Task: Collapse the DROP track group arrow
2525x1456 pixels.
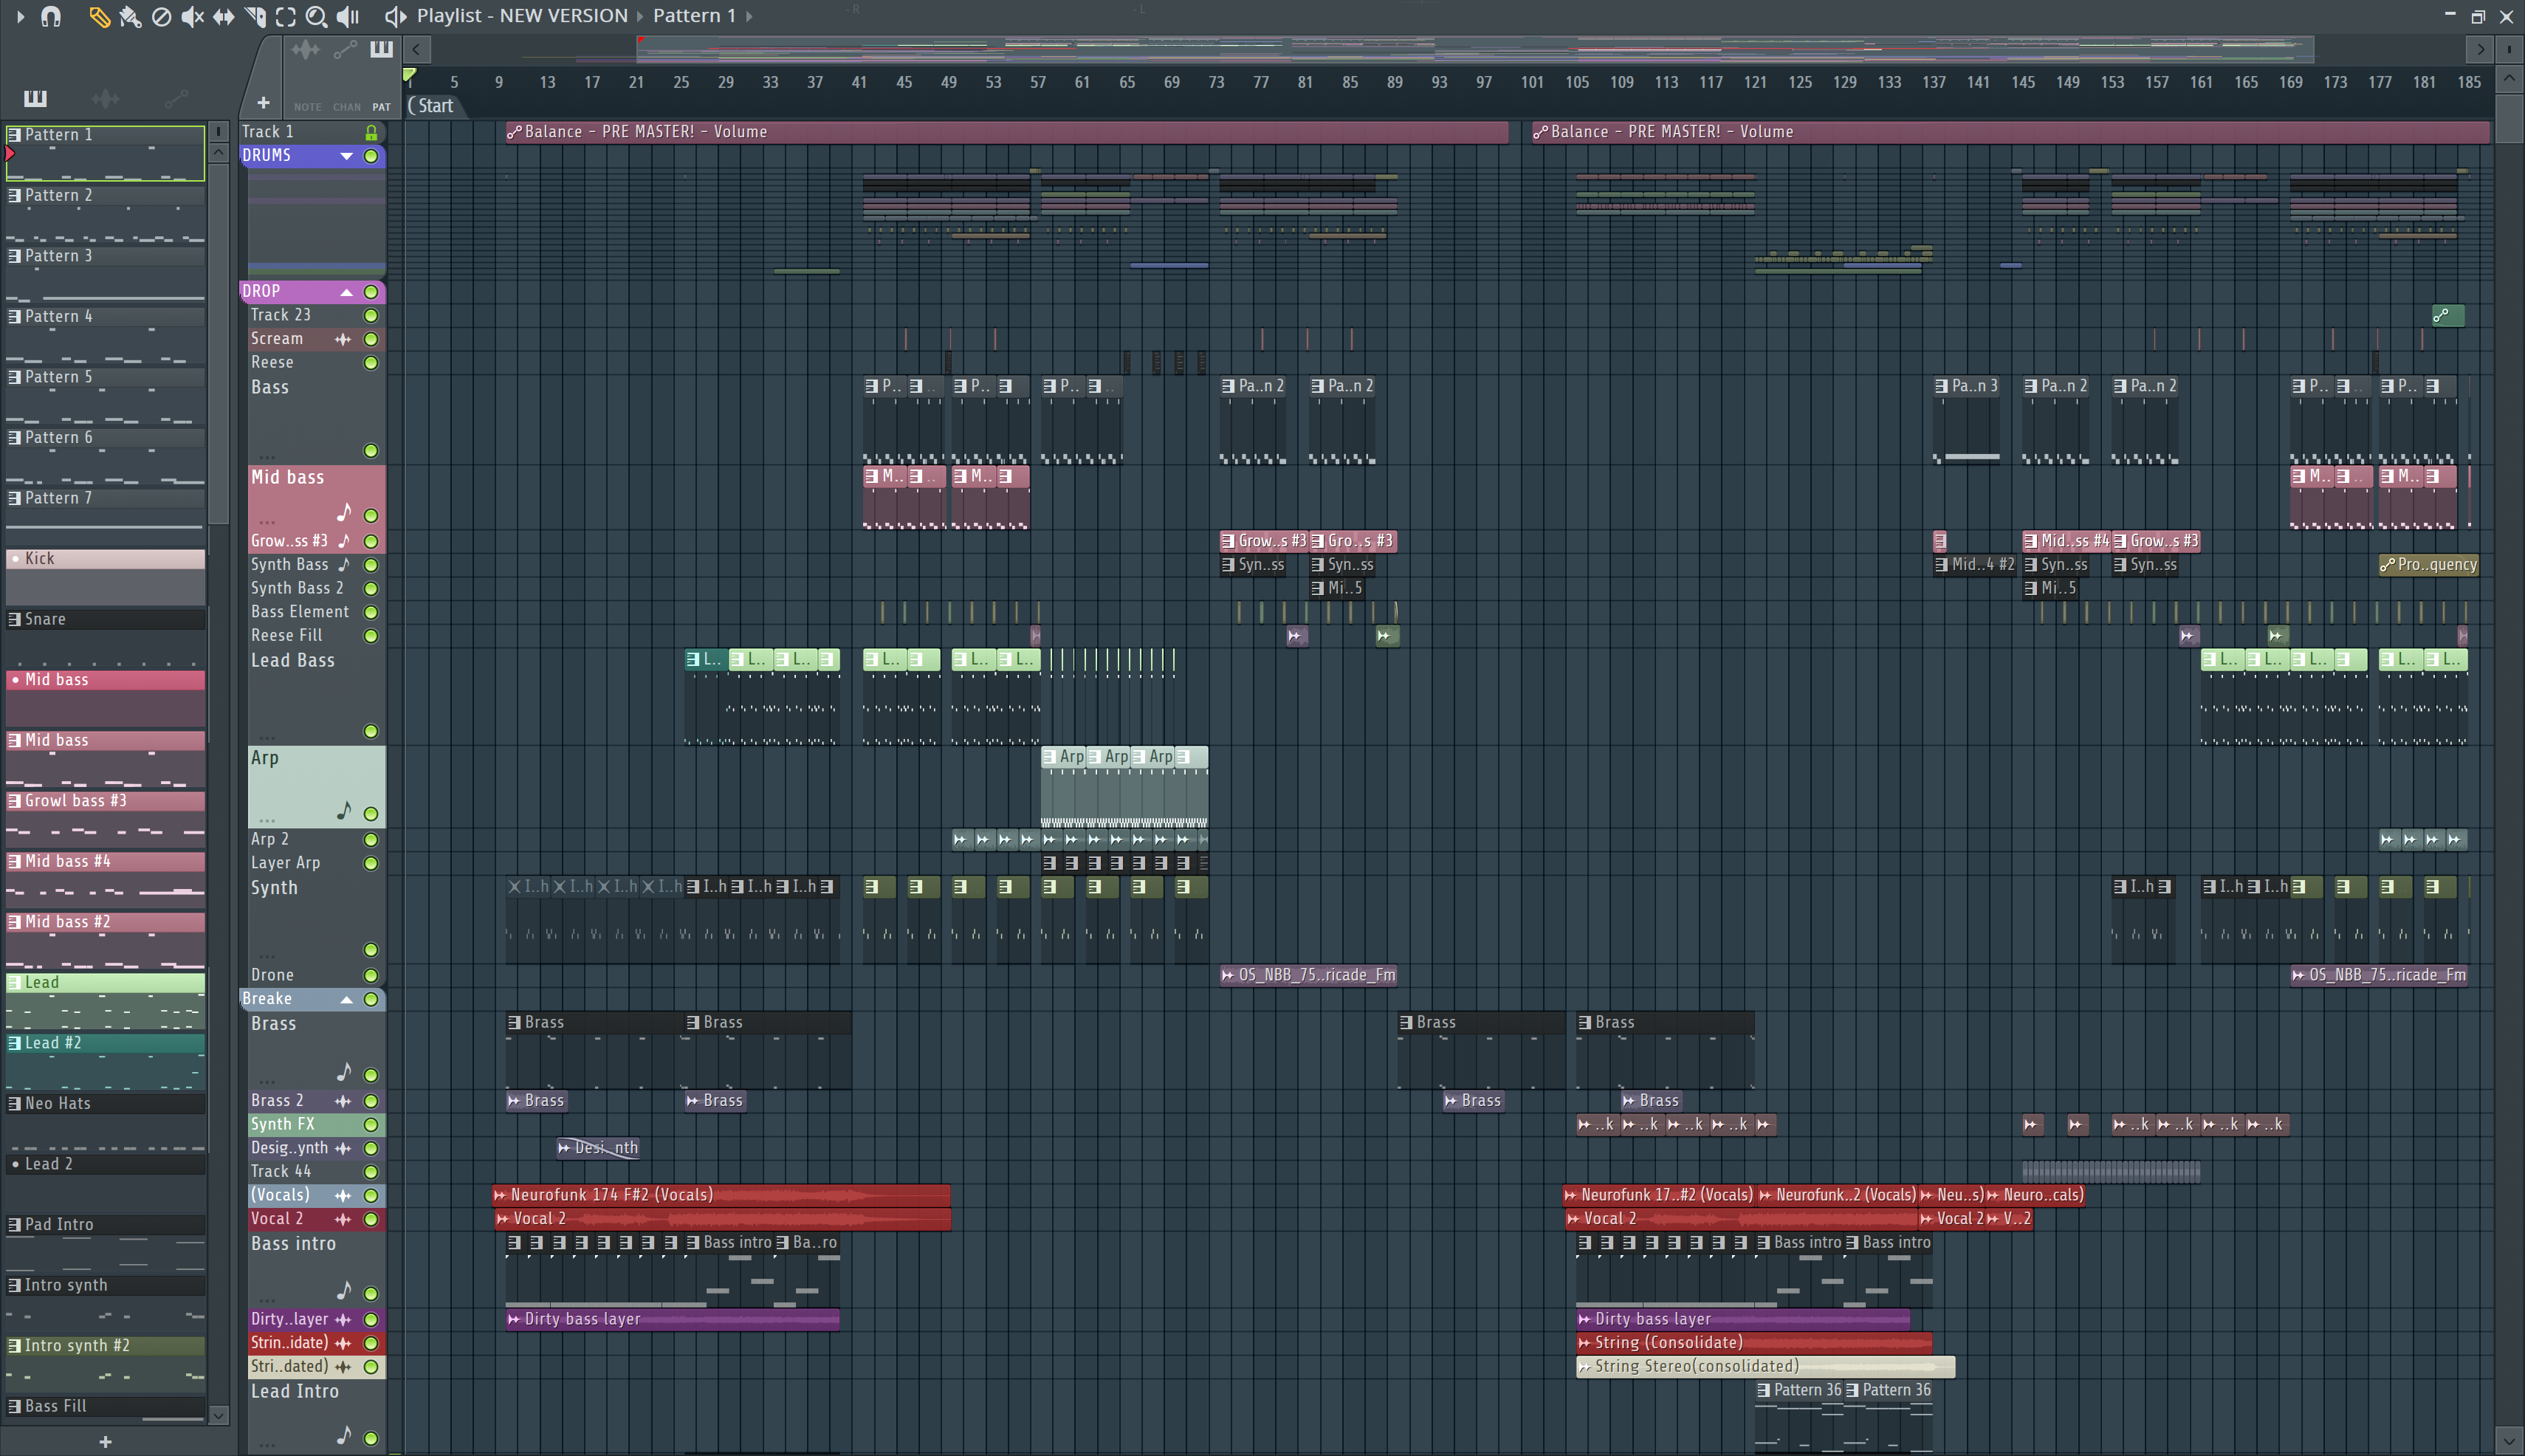Action: [346, 292]
